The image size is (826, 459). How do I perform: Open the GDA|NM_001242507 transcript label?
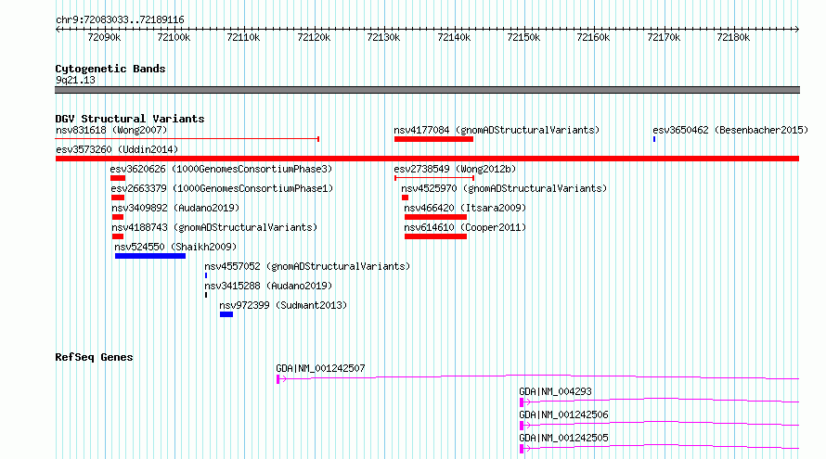(320, 368)
